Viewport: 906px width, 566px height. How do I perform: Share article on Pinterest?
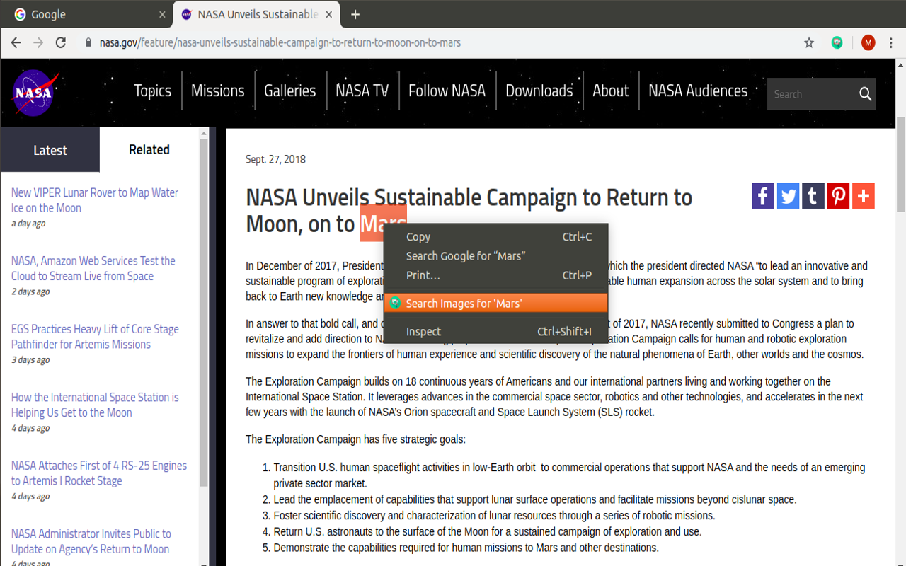pyautogui.click(x=838, y=196)
